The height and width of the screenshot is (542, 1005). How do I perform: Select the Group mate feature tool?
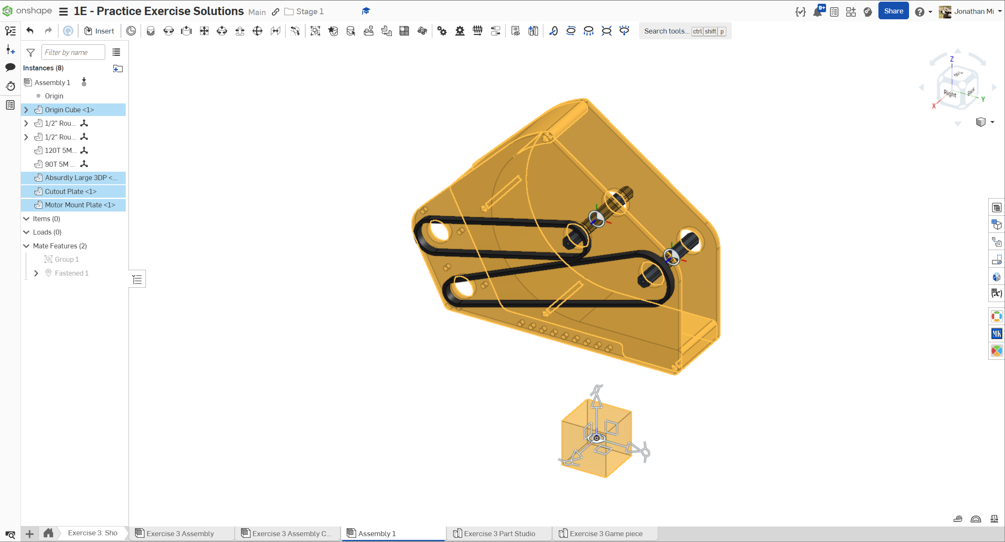click(315, 31)
